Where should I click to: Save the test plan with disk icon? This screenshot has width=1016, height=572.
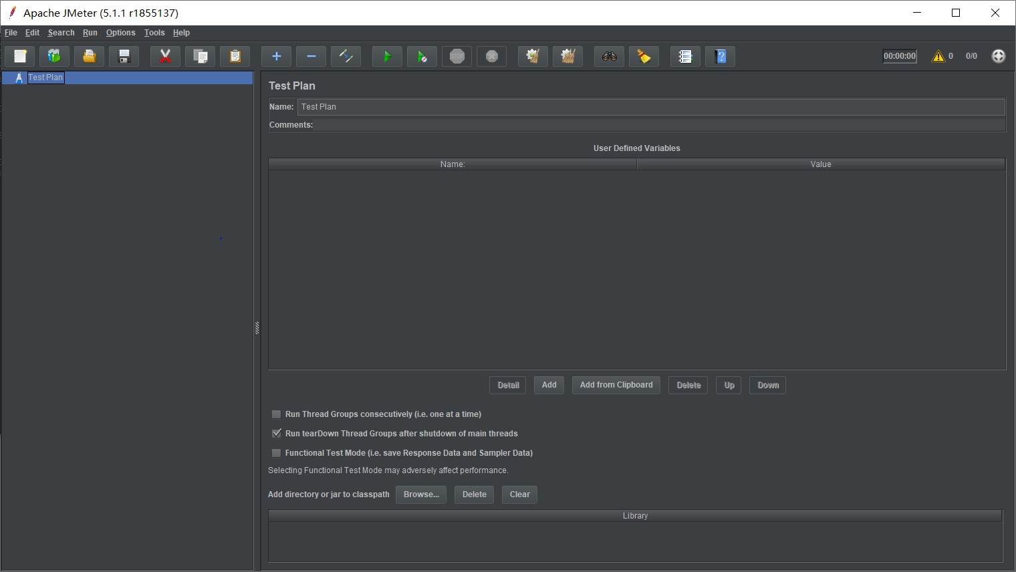click(x=124, y=56)
